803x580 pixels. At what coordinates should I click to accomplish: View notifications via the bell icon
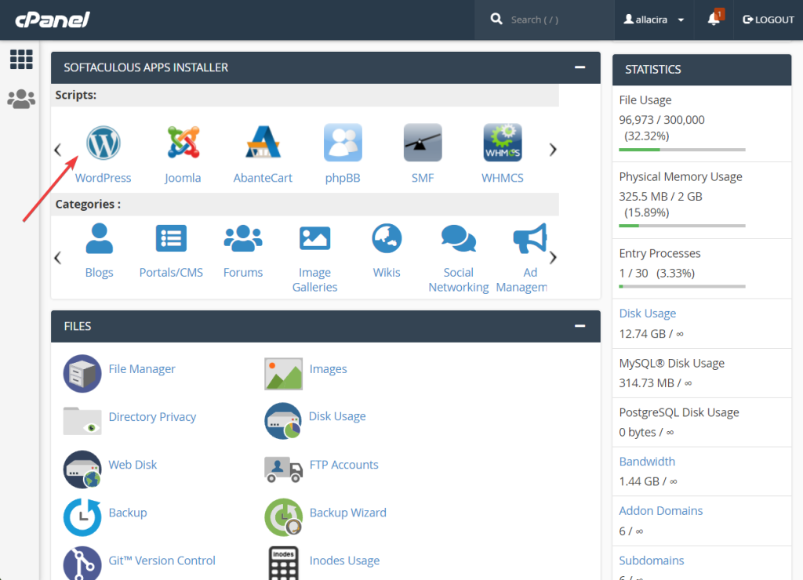coord(714,20)
